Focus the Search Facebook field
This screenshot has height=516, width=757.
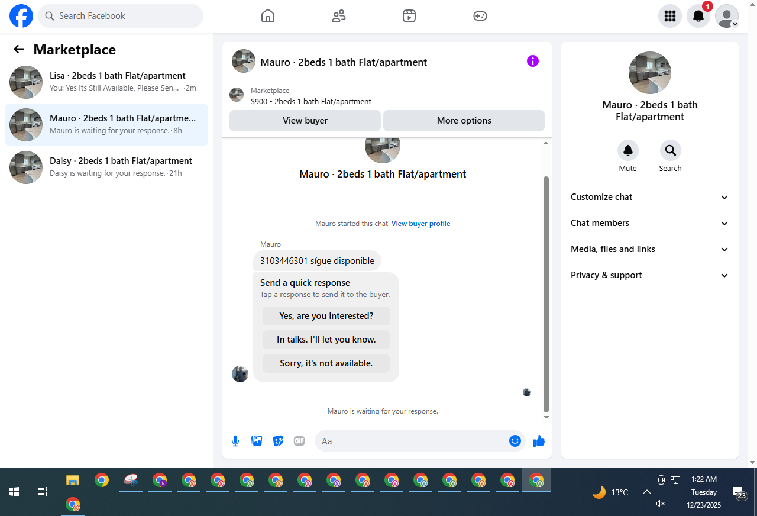[x=121, y=16]
